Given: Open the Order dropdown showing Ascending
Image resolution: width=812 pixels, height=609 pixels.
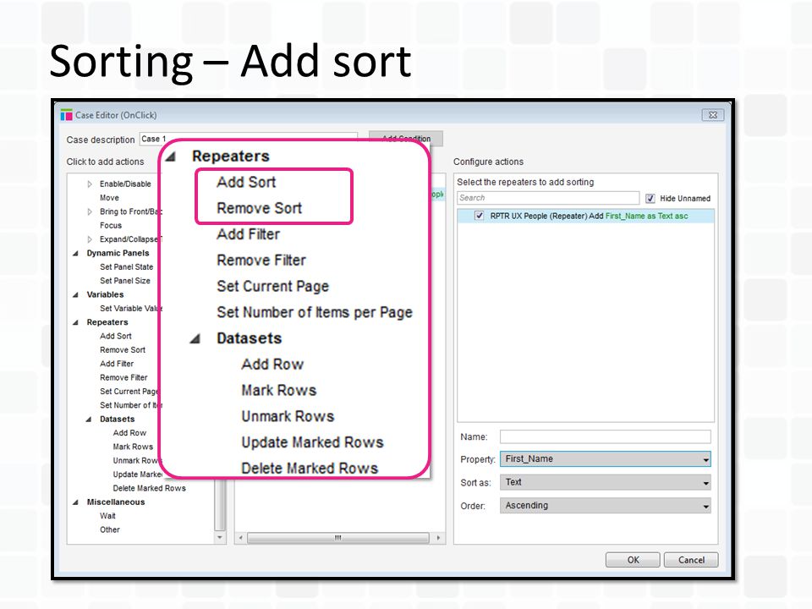Looking at the screenshot, I should pyautogui.click(x=606, y=506).
